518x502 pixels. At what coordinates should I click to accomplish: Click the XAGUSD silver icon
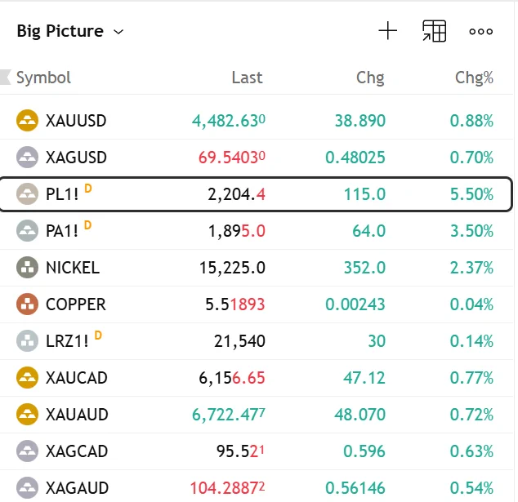point(27,157)
